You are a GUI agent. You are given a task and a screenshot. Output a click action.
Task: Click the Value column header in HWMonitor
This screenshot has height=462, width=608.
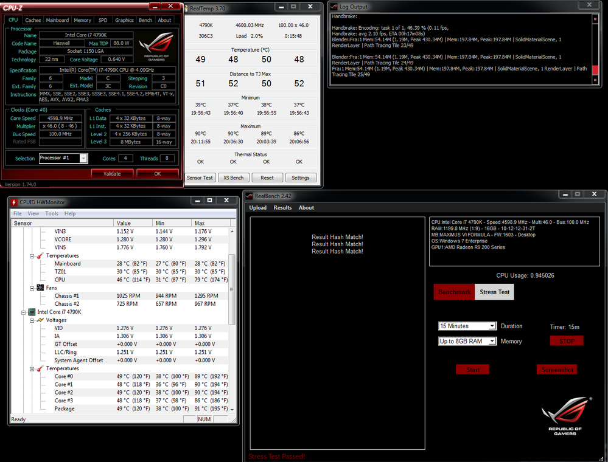pos(133,223)
